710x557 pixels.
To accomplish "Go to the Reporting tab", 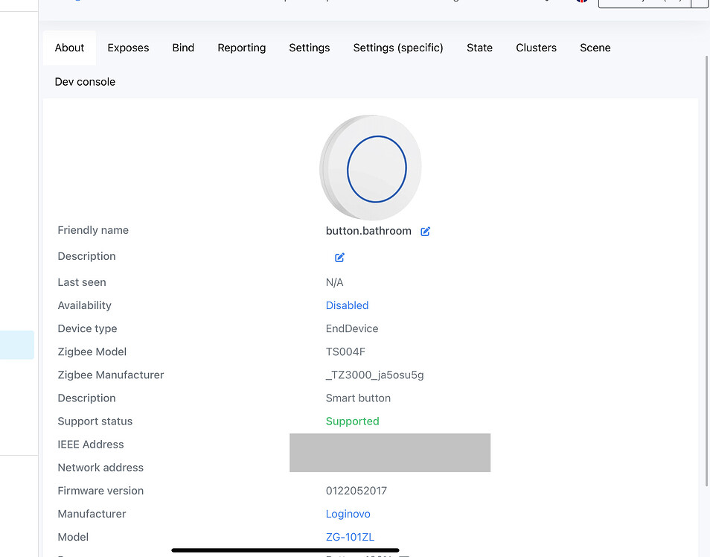I will coord(241,48).
